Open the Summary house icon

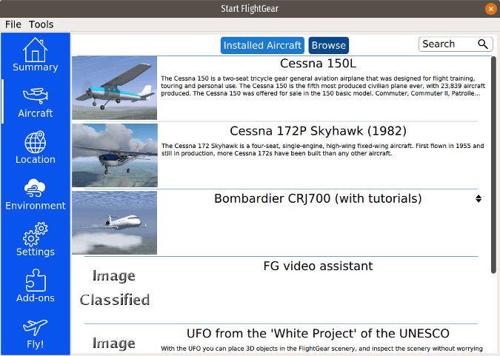pos(35,50)
